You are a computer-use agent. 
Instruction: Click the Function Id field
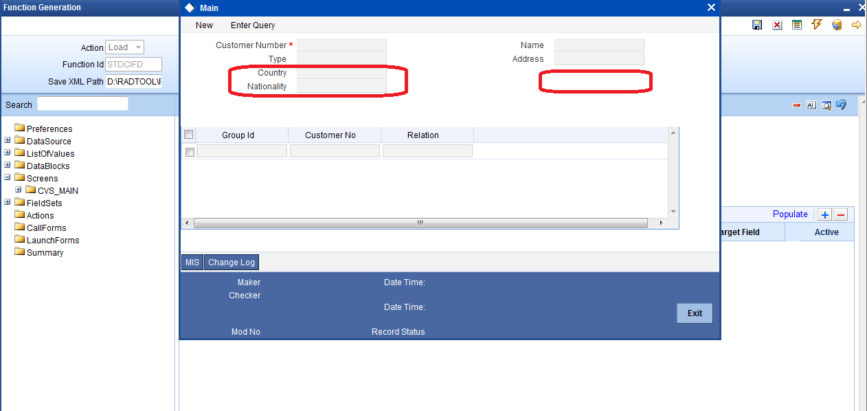[x=133, y=65]
